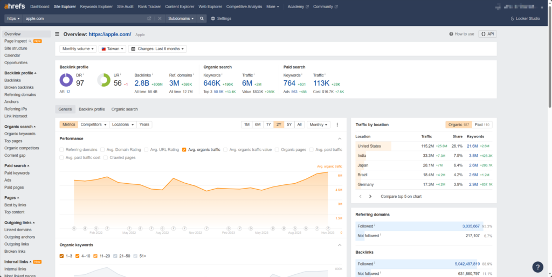Screen dimensions: 552x277
Task: Click the ahrefs logo
Action: coord(15,6)
